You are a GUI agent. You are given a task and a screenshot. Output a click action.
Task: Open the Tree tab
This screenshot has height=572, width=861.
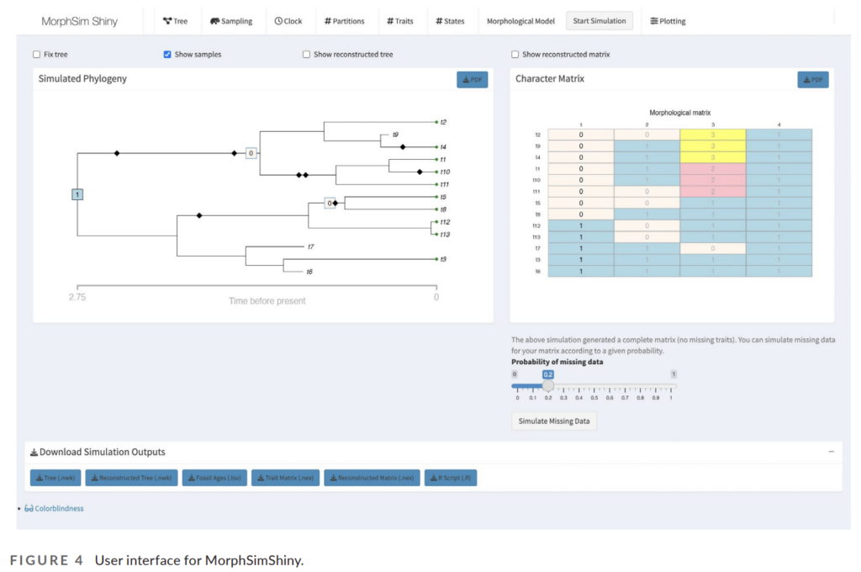pyautogui.click(x=175, y=21)
